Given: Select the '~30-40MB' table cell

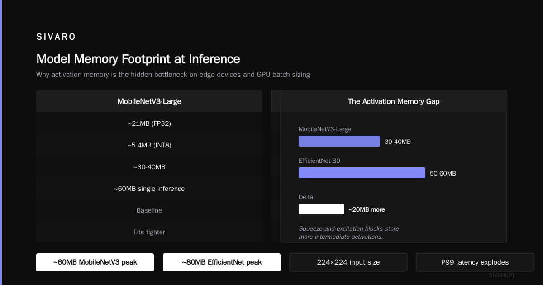Looking at the screenshot, I should 149,166.
